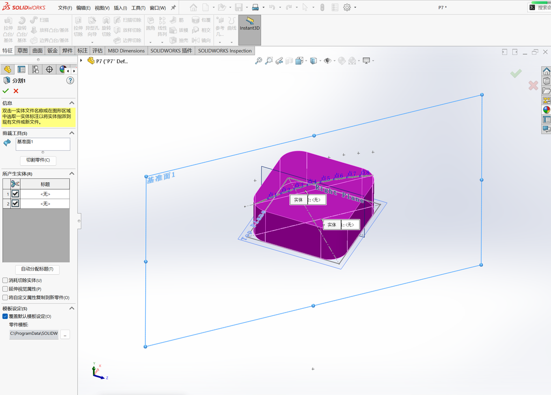Expand the P7 flyout feature tree
The image size is (551, 395).
point(81,60)
